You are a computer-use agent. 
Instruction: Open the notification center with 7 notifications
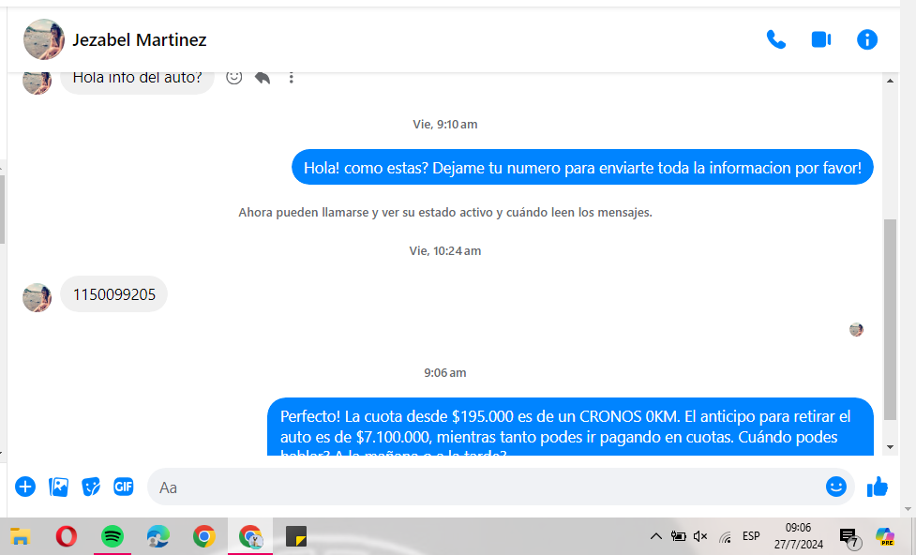[850, 538]
